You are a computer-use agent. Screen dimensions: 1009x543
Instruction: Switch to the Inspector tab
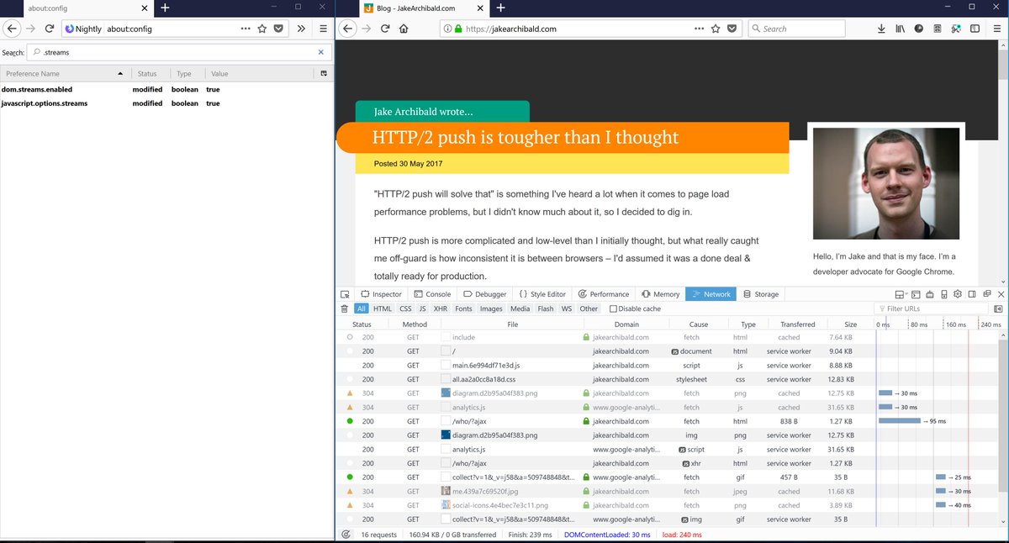382,294
